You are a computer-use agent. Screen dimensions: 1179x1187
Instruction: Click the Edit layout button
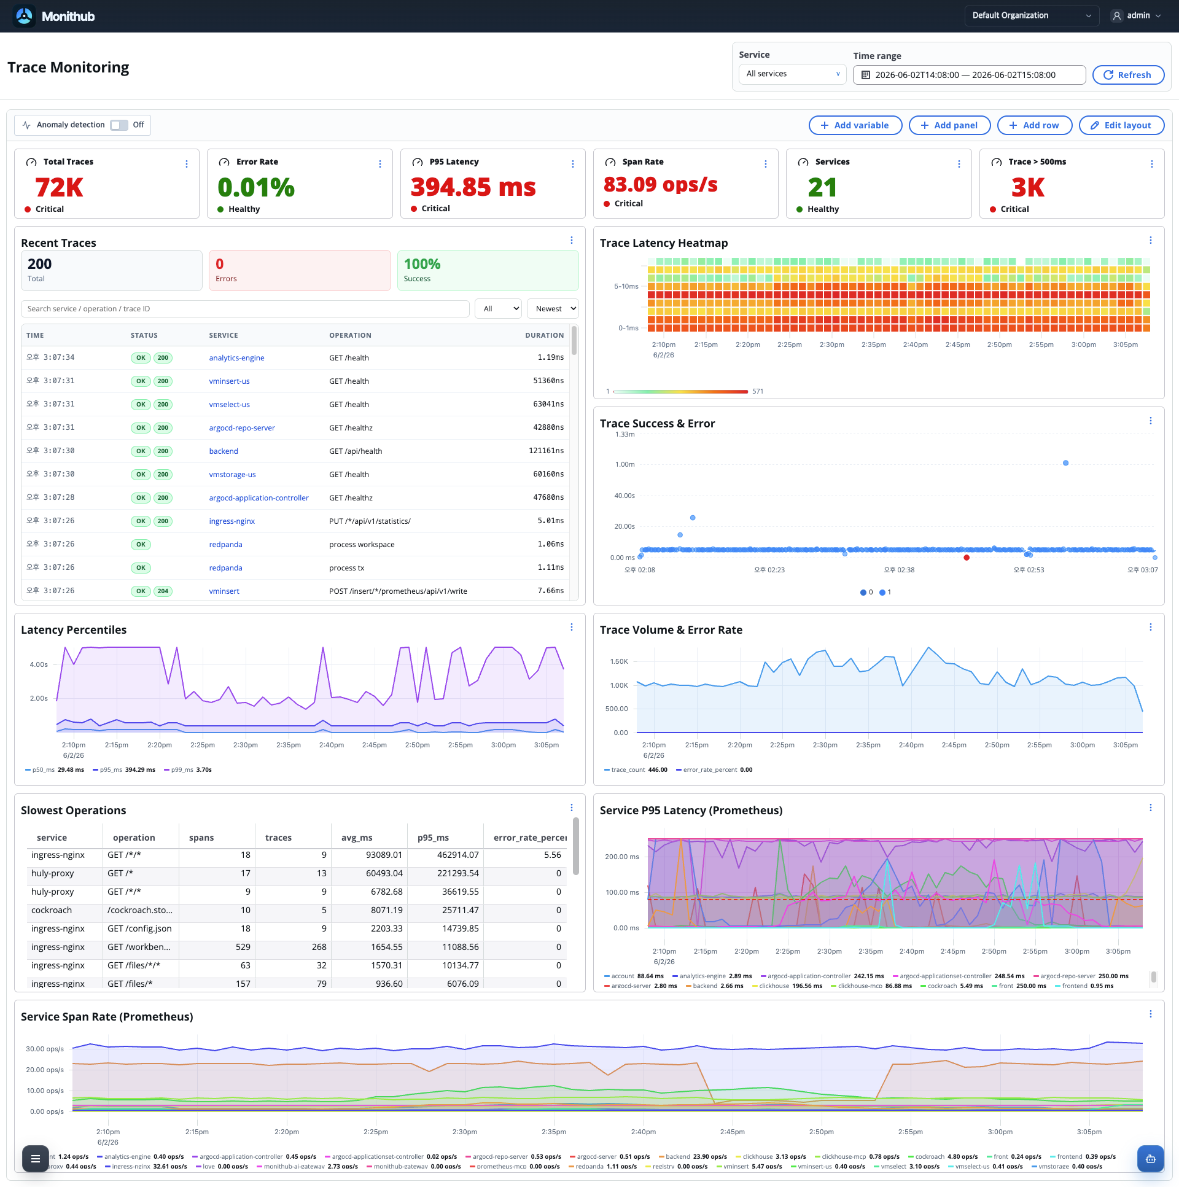[1121, 125]
